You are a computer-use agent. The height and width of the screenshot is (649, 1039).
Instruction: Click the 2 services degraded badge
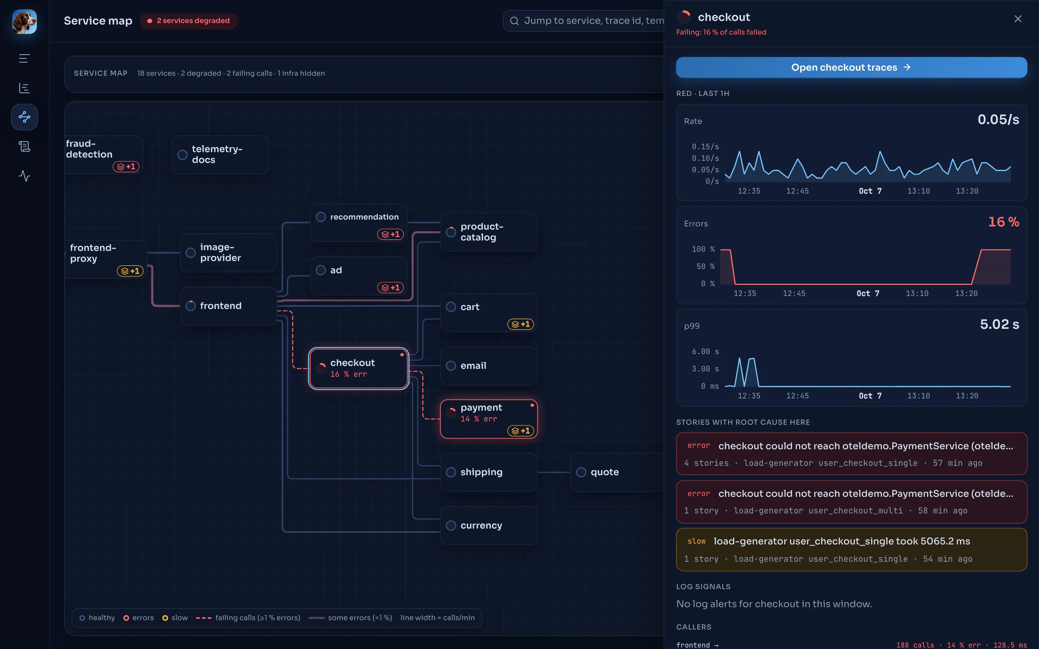(x=188, y=21)
